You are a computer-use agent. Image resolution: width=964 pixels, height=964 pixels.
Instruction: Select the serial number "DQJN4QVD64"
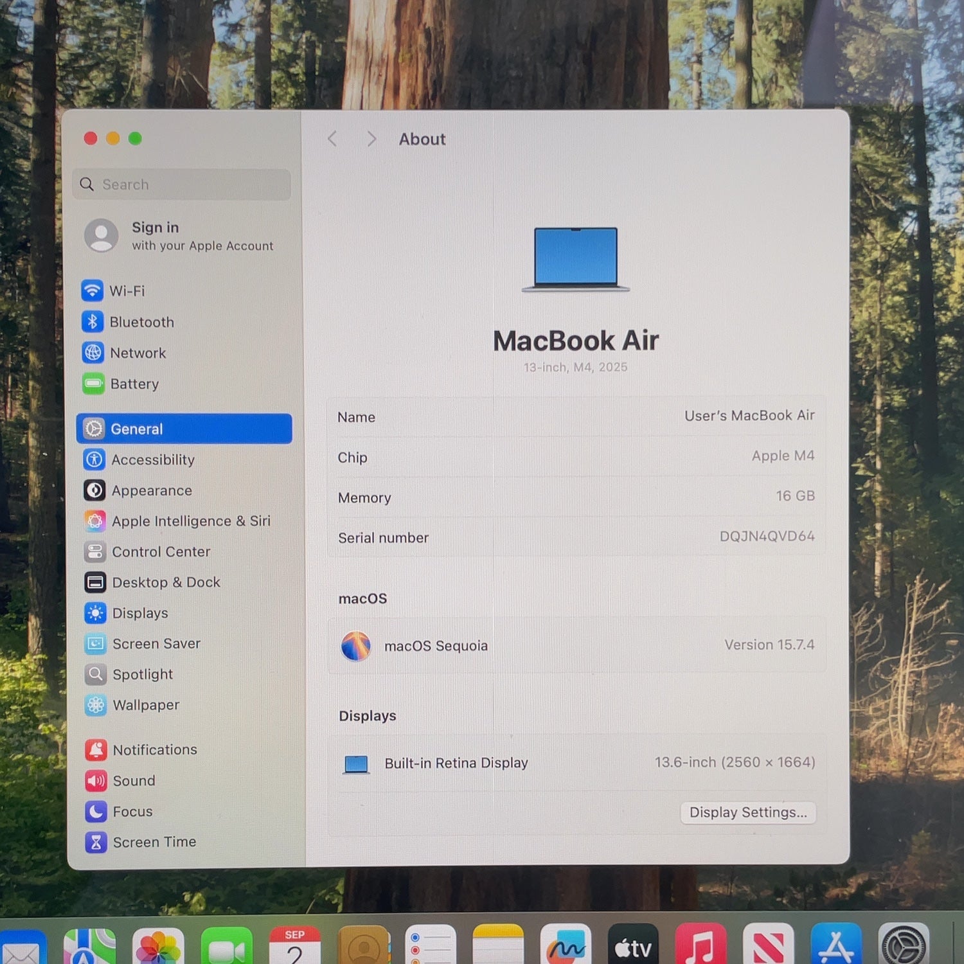(x=767, y=536)
